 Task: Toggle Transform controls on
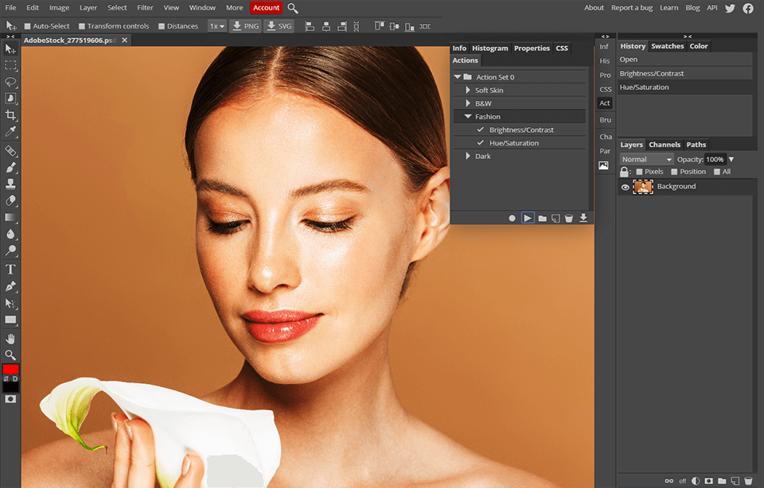(x=80, y=25)
